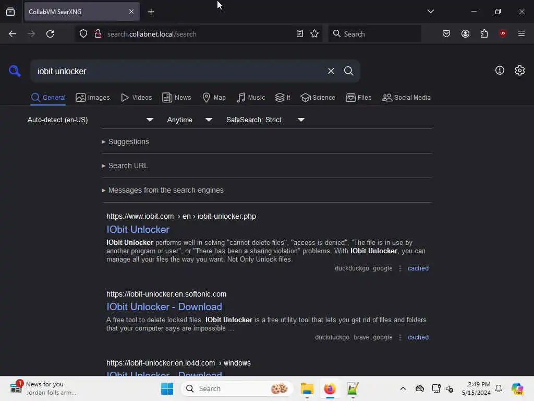Focus the browser address bar
This screenshot has height=401, width=534.
(x=199, y=34)
